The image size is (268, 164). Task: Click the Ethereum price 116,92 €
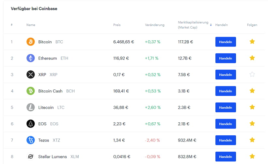pyautogui.click(x=121, y=58)
